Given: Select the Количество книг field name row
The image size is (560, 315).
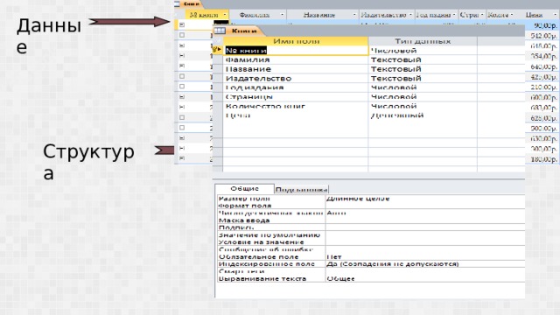Looking at the screenshot, I should pyautogui.click(x=296, y=106).
